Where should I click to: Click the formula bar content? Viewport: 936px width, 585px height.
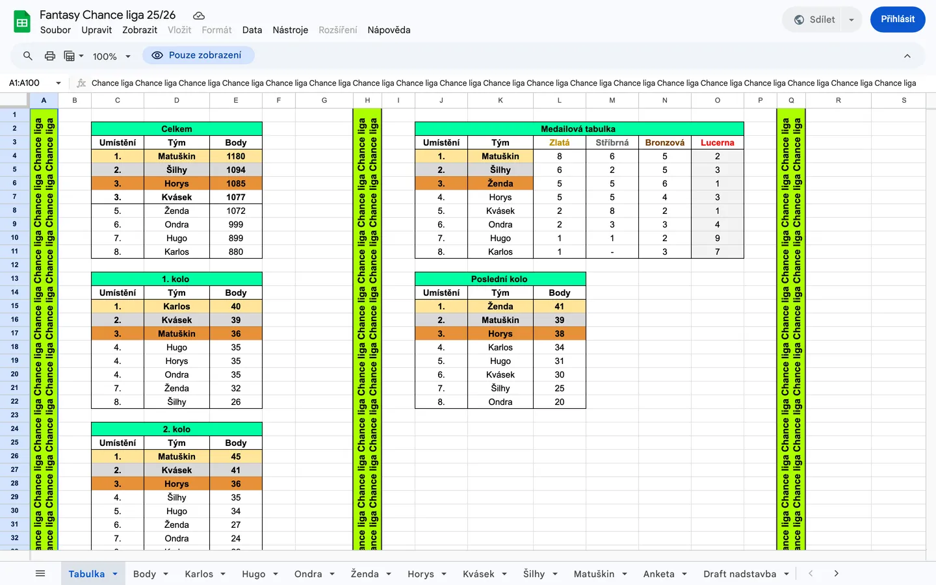tap(504, 83)
